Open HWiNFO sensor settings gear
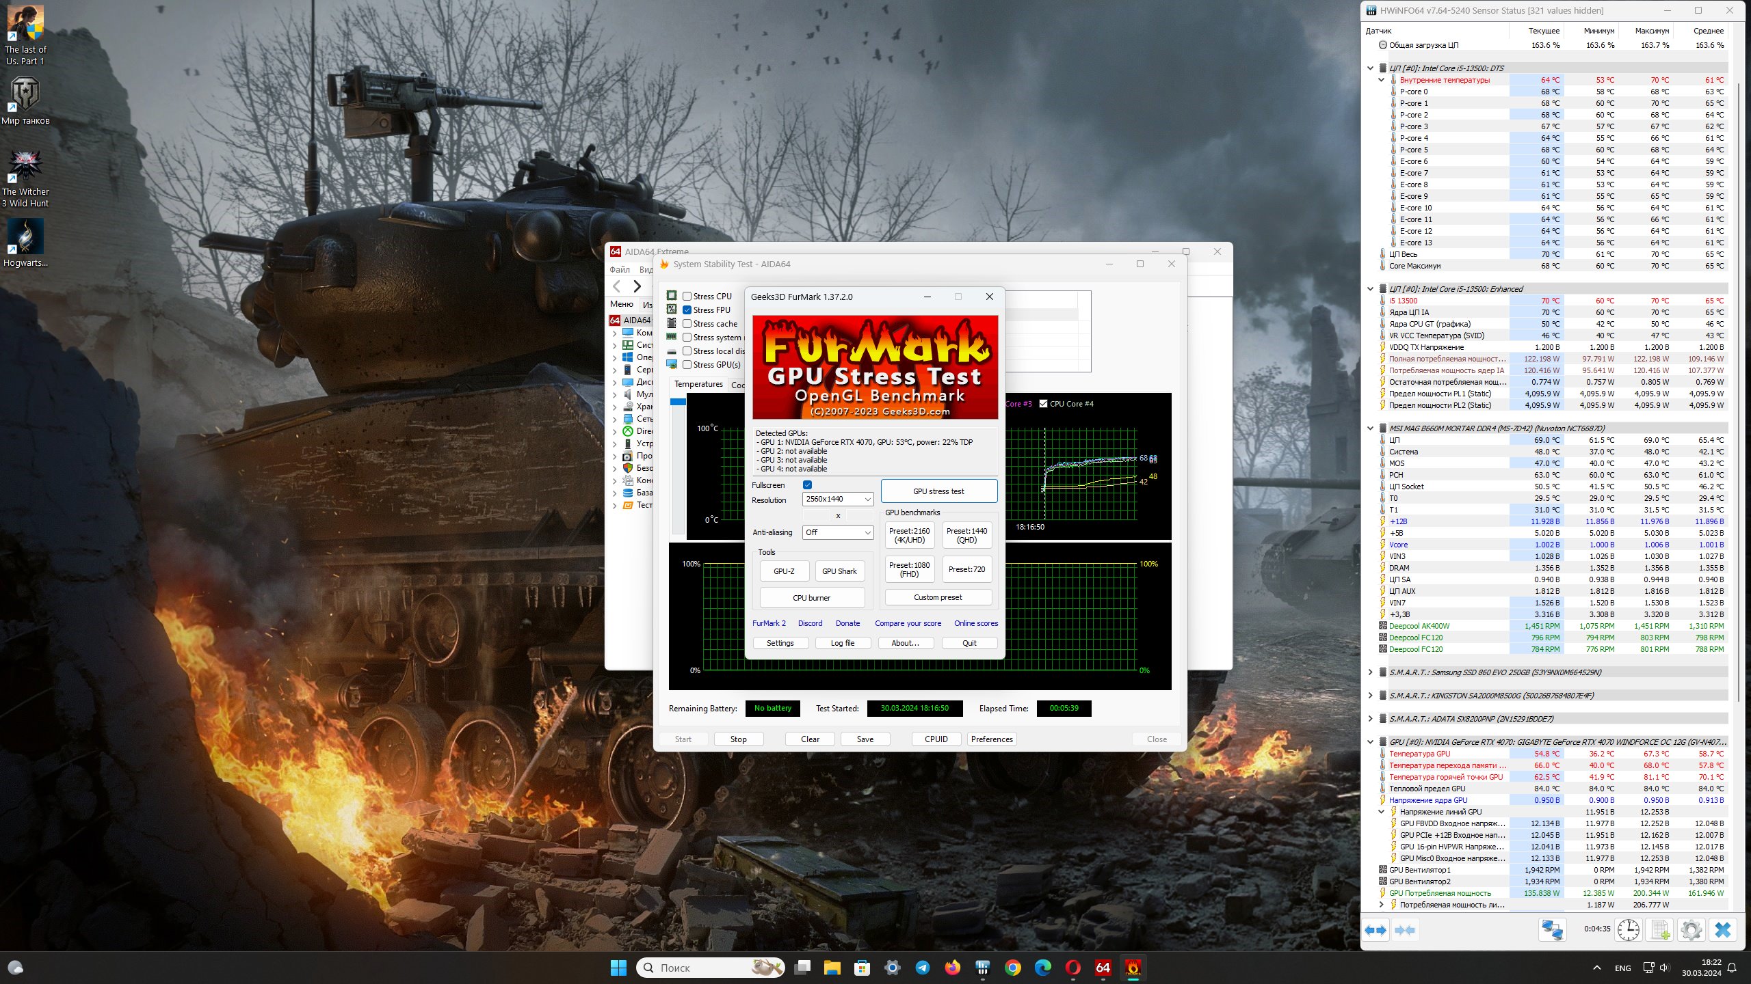The image size is (1751, 984). [x=1691, y=930]
